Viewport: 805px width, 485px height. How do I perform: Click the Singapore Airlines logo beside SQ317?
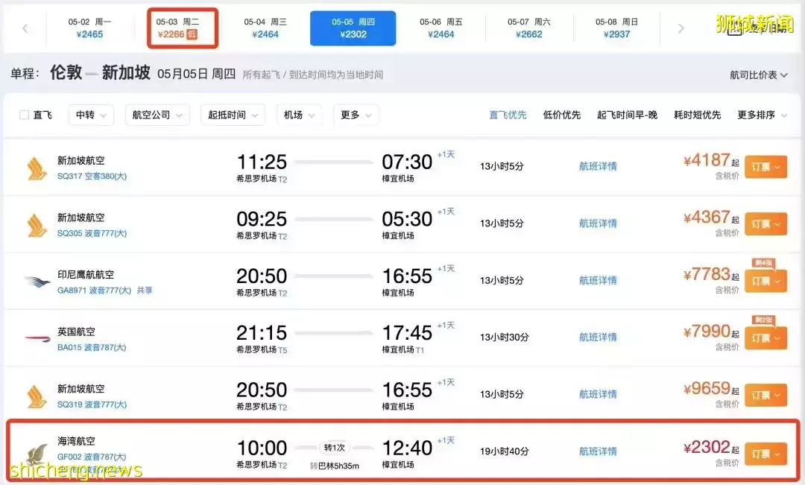point(37,166)
